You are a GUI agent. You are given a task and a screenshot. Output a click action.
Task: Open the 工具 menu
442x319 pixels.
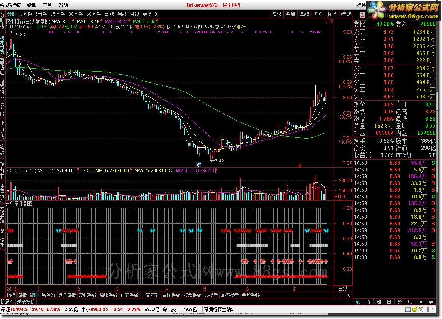click(x=47, y=5)
